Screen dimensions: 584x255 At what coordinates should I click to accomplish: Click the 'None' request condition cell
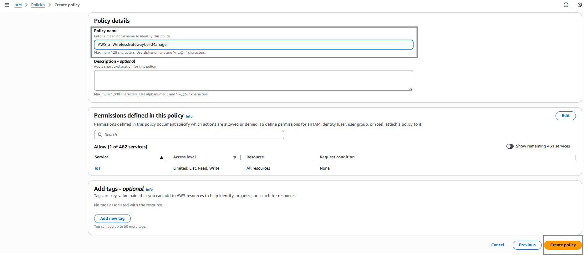pos(325,168)
